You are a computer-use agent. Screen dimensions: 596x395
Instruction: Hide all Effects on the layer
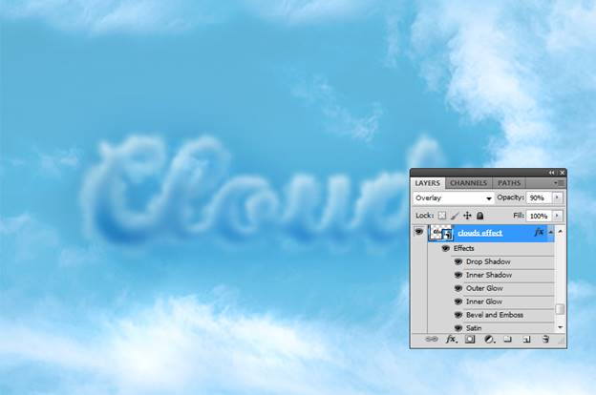(445, 248)
